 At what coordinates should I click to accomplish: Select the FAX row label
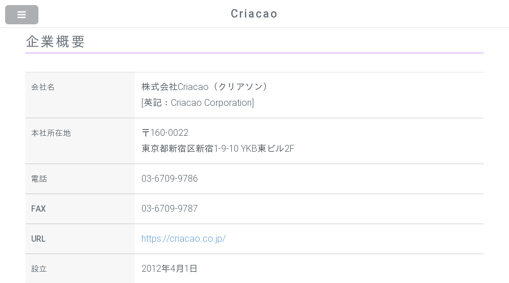[x=38, y=209]
